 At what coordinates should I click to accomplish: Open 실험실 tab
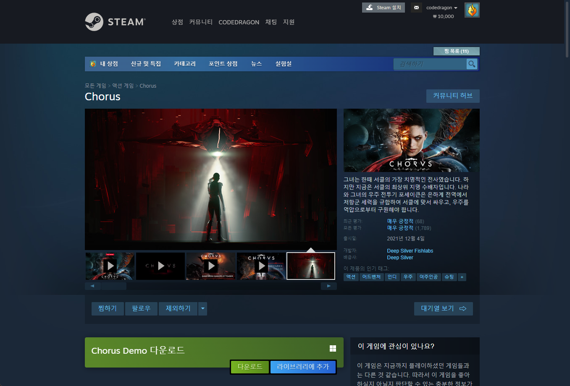tap(284, 64)
